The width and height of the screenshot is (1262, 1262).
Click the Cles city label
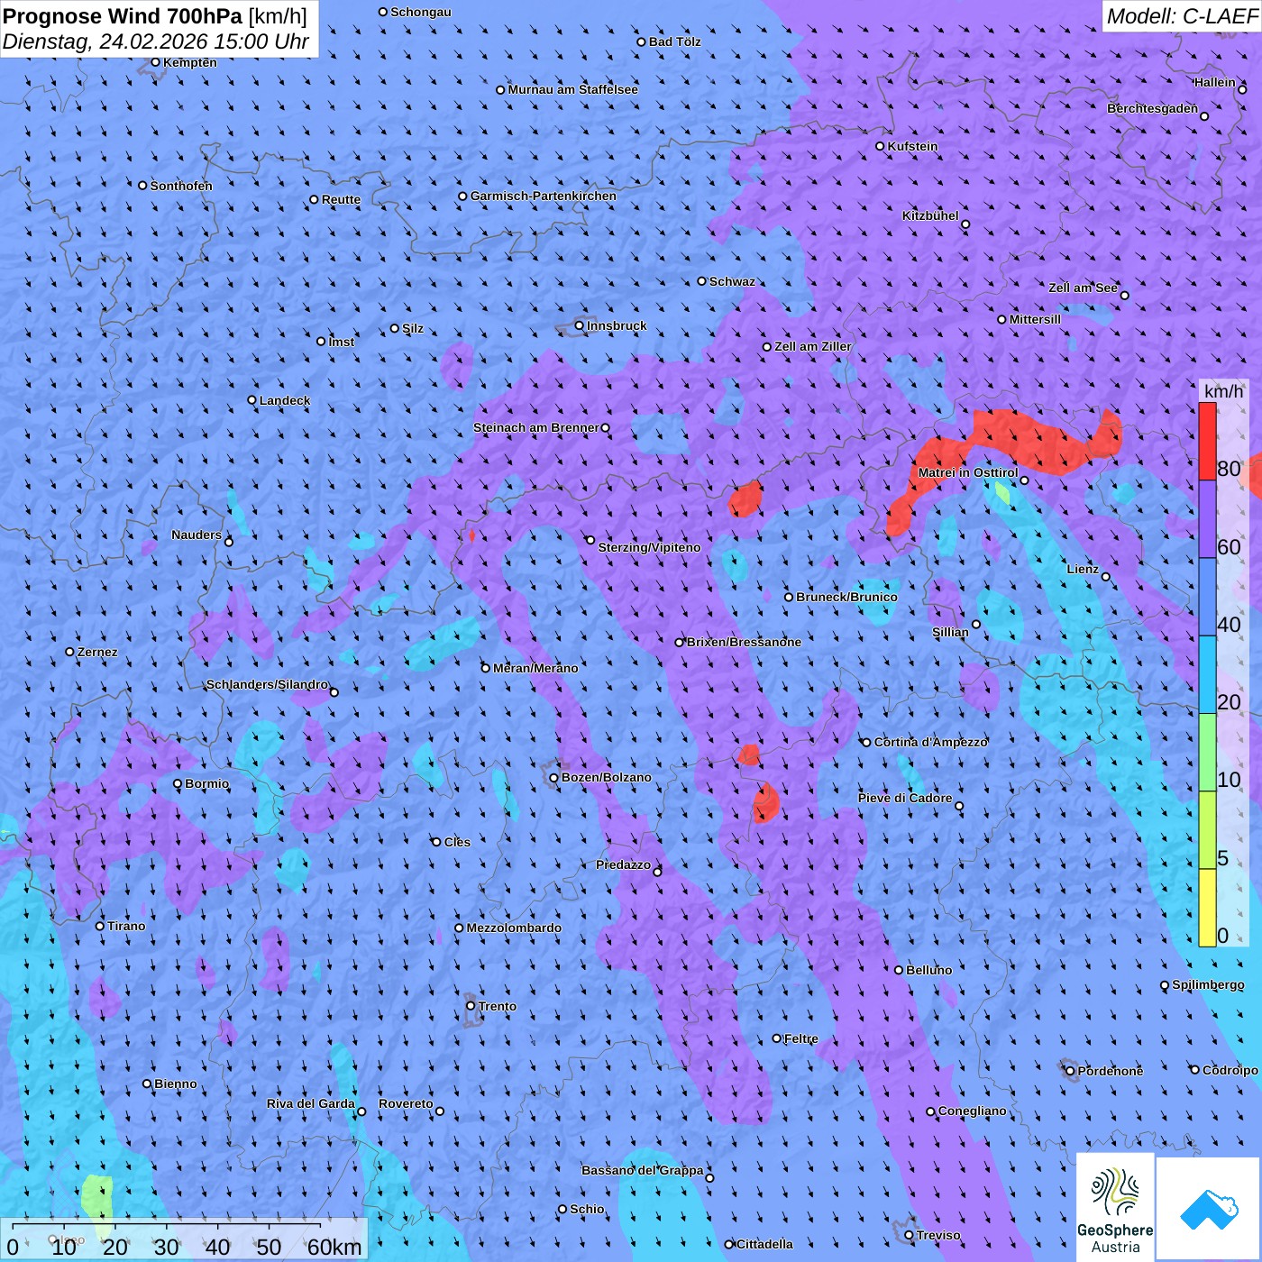[x=457, y=842]
